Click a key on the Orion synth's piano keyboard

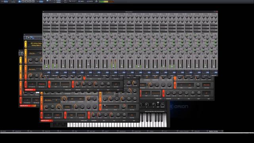coord(154,120)
